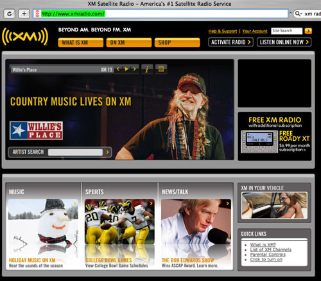321x281 pixels.
Task: Focus the Site Search field
Action: click(286, 31)
